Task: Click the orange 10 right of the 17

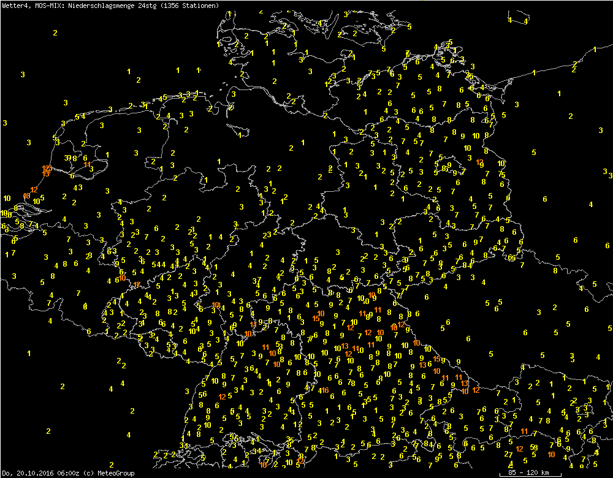Action: click(216, 305)
